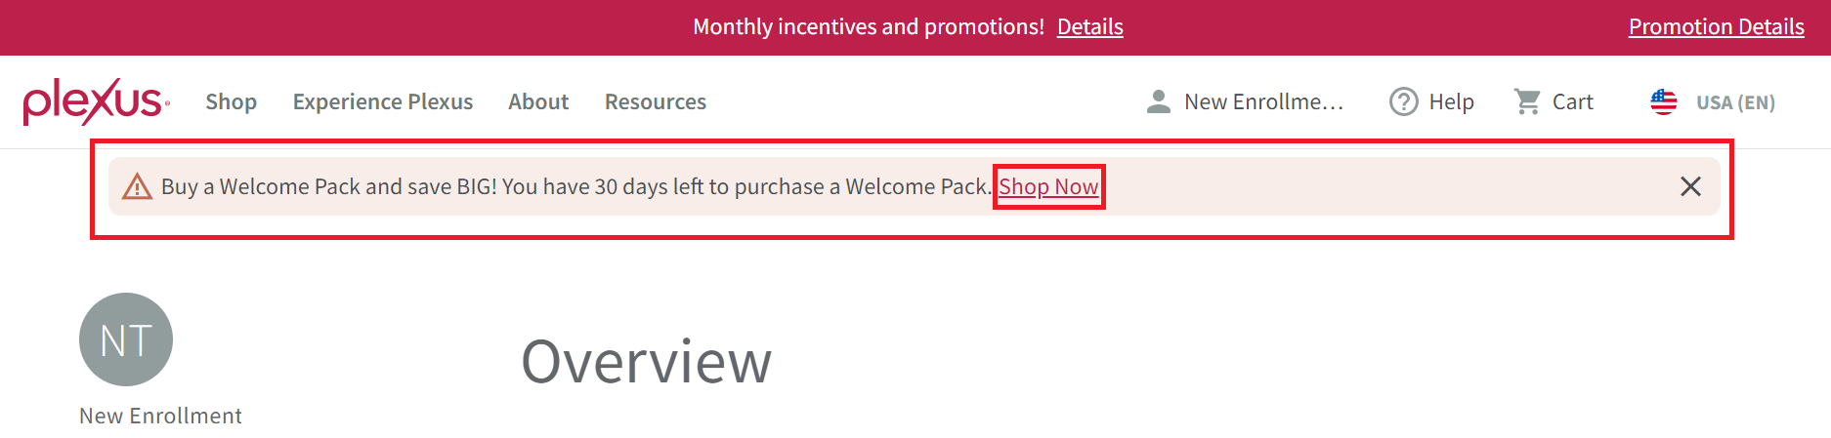Click the Cart text label
1831x438 pixels.
(x=1573, y=101)
